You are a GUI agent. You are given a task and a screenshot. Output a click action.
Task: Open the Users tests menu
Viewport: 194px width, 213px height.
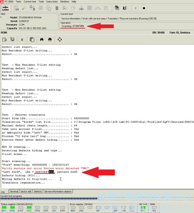[52, 2]
